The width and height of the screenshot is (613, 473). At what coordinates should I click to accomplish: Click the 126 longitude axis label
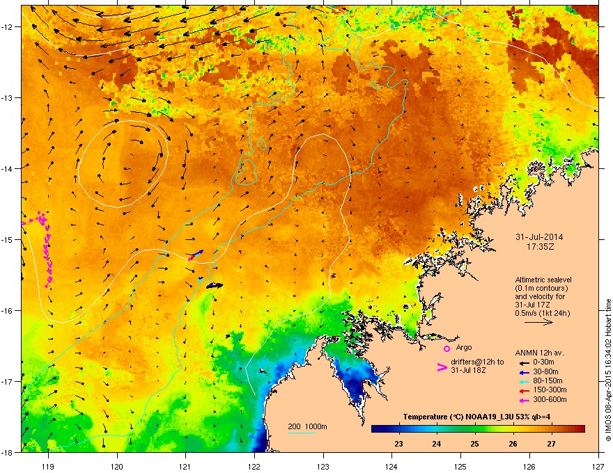(529, 466)
